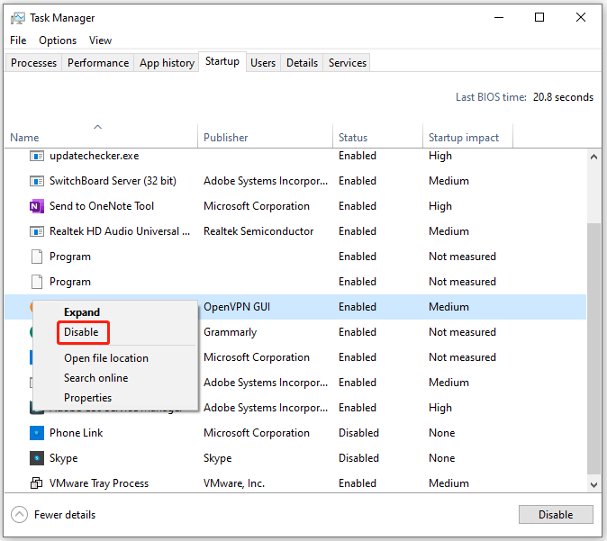Viewport: 607px width, 541px height.
Task: Click the scrollbar up arrow
Action: pos(593,157)
